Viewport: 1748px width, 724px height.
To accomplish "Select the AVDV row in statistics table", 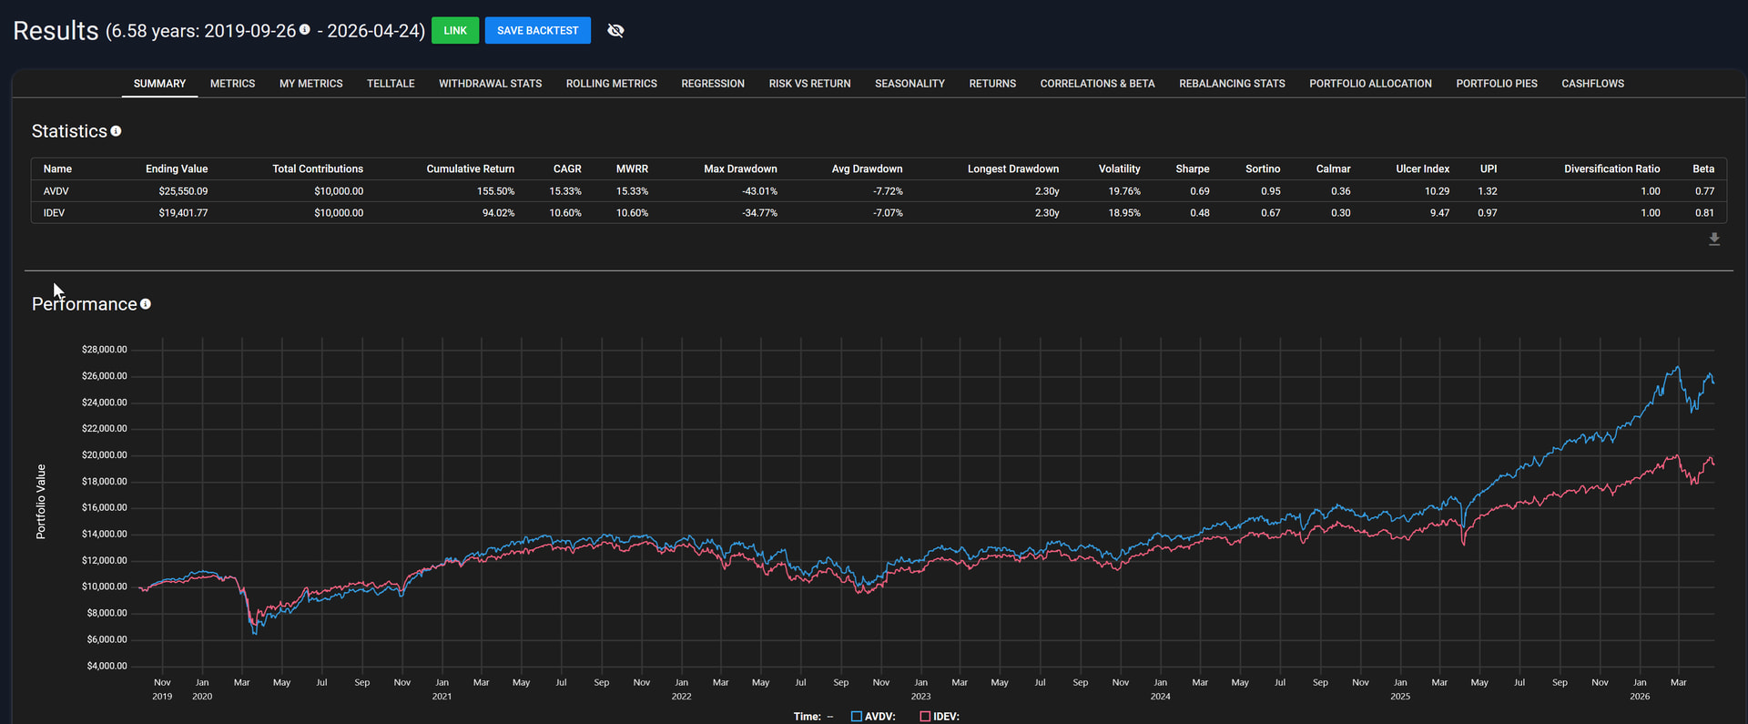I will [879, 191].
